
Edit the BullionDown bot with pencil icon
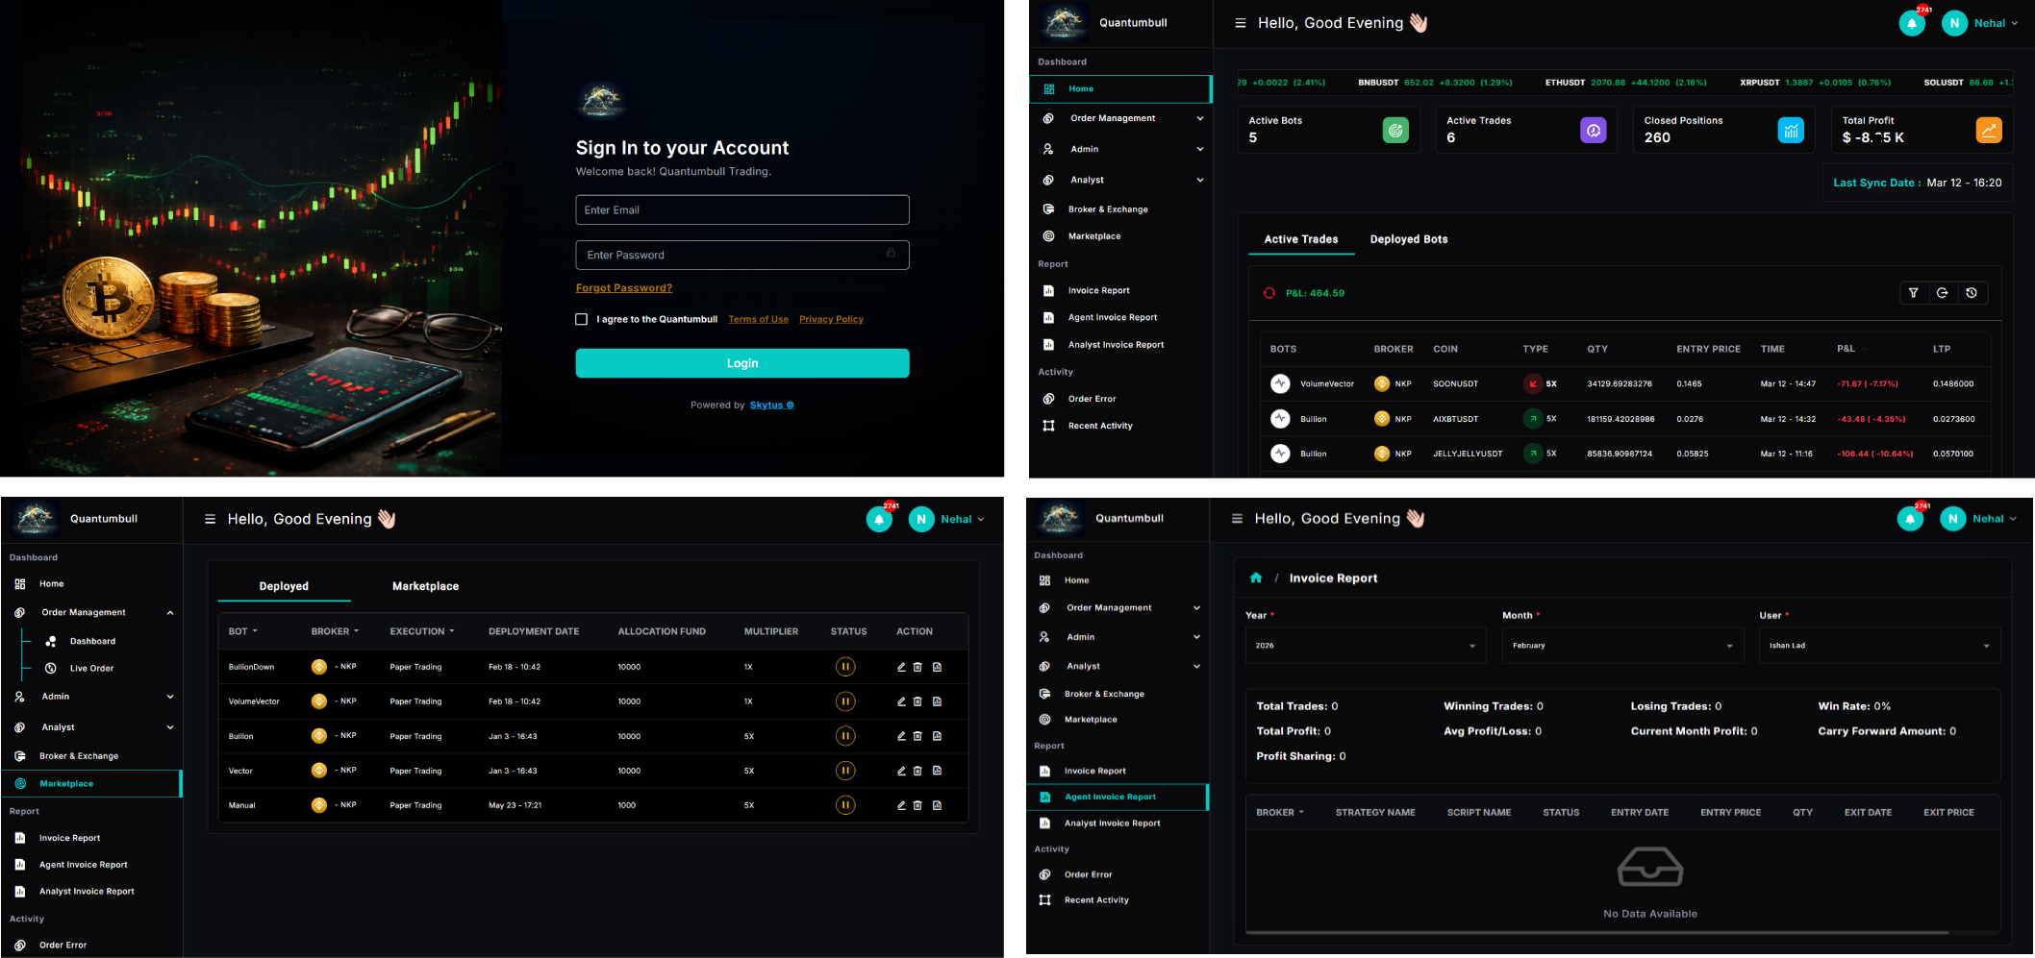901,667
